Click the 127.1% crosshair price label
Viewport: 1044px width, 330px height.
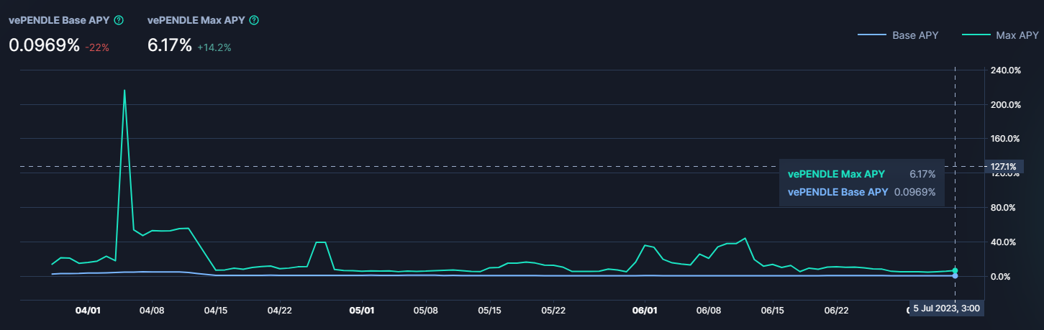click(x=1004, y=167)
